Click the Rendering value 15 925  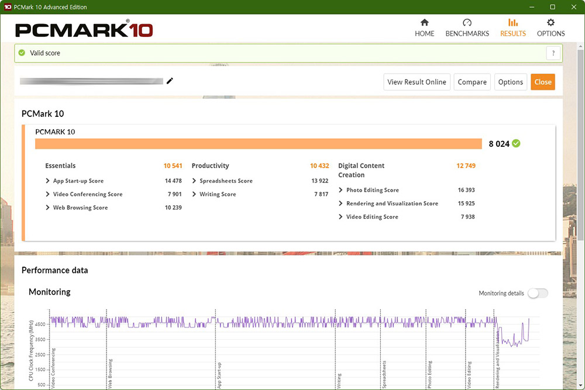coord(466,203)
